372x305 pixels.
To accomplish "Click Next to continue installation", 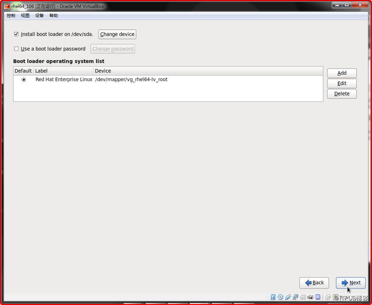I will point(350,283).
